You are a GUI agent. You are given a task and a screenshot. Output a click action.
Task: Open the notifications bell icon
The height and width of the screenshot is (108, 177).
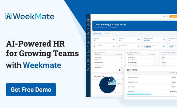(167, 17)
